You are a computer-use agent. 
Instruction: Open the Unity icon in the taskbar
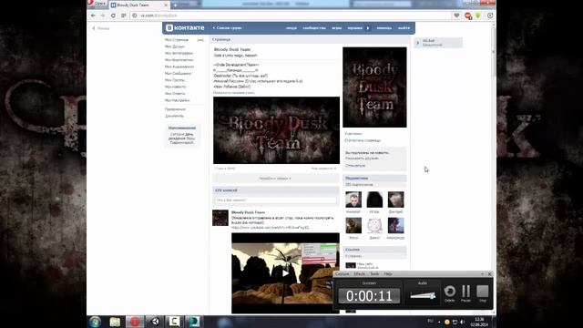pos(155,322)
